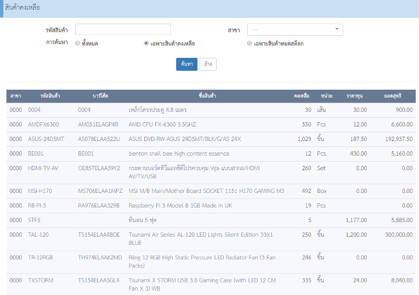
Task: Click the หน่วย column header
Action: click(x=327, y=96)
